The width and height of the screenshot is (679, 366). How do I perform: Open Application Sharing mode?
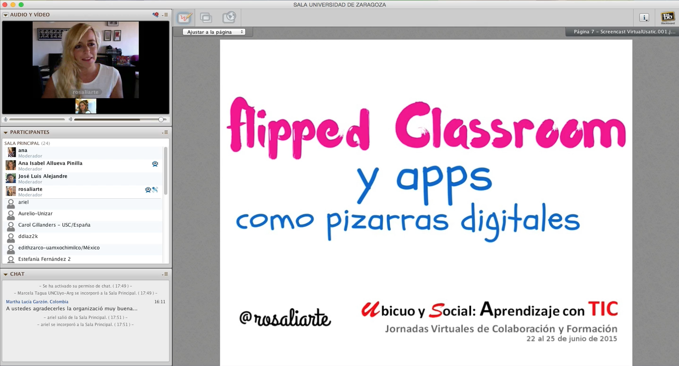tap(206, 18)
